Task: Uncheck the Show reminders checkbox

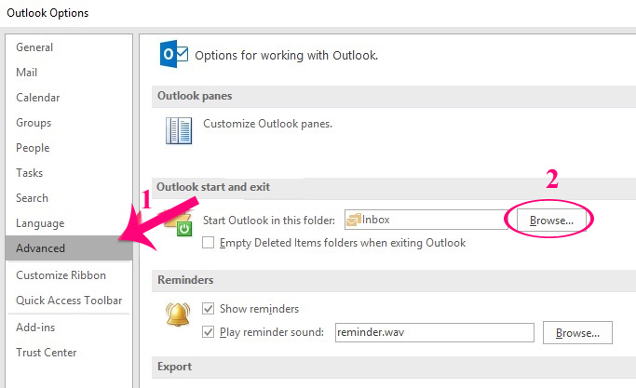Action: coord(209,308)
